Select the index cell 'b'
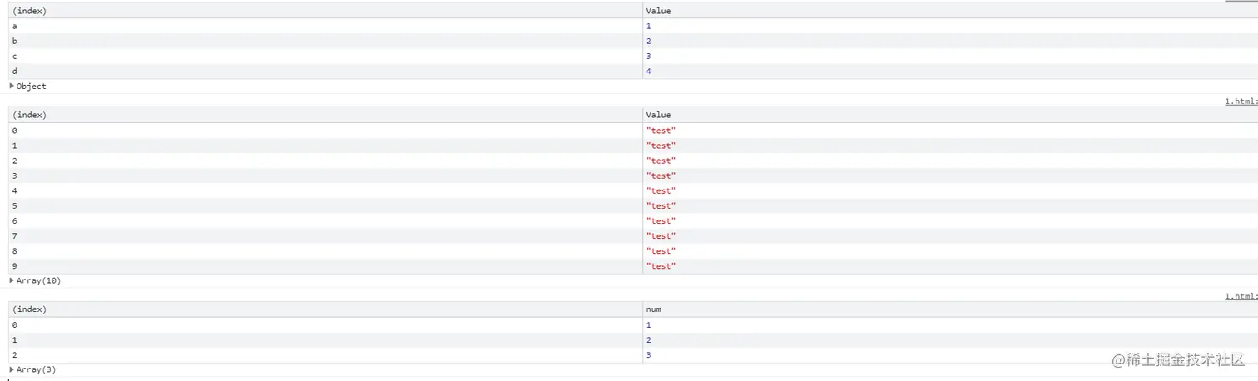 pos(14,42)
